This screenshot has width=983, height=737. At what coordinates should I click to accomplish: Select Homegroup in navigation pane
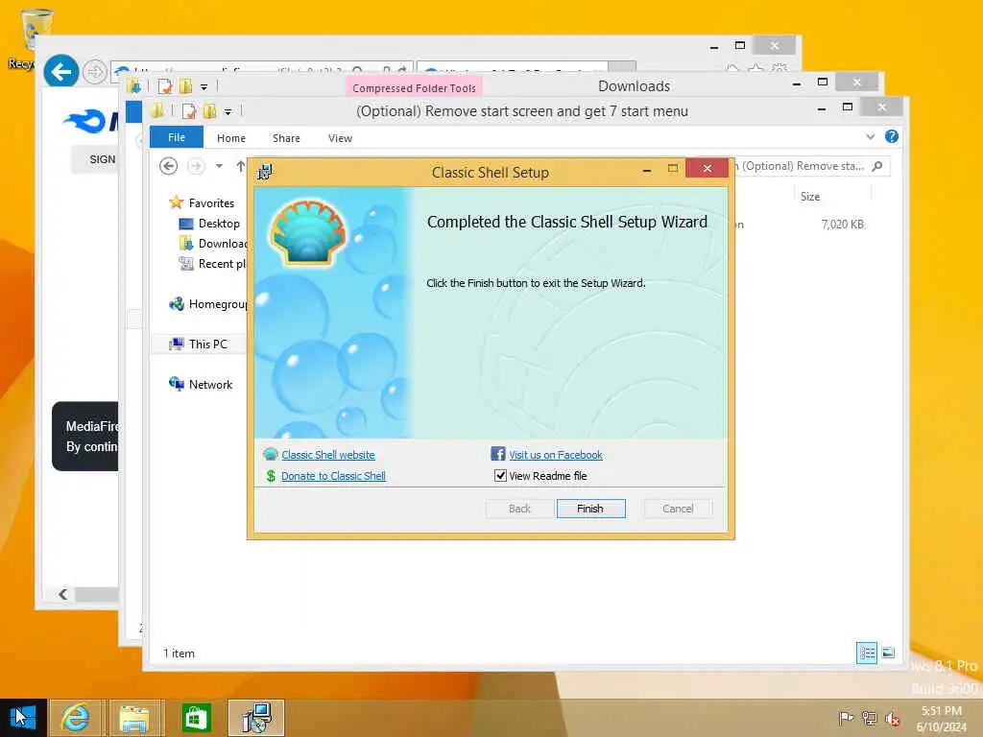(208, 304)
